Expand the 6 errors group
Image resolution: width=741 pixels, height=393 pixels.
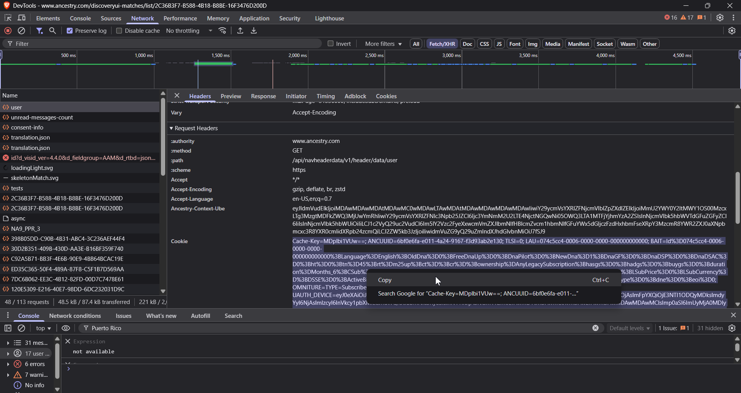tap(8, 364)
